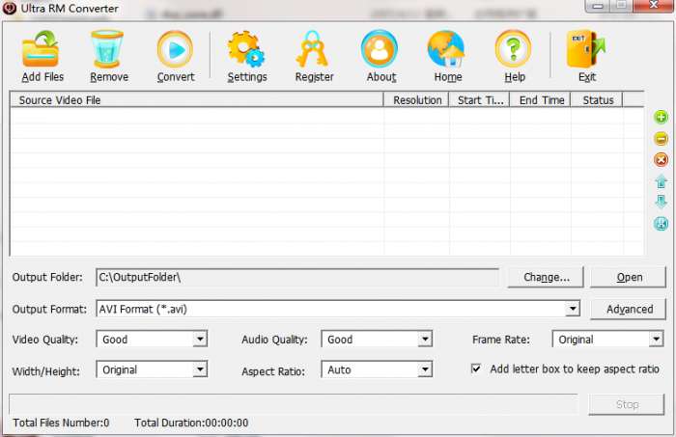Open the About dialog icon
This screenshot has height=437, width=676.
[380, 49]
